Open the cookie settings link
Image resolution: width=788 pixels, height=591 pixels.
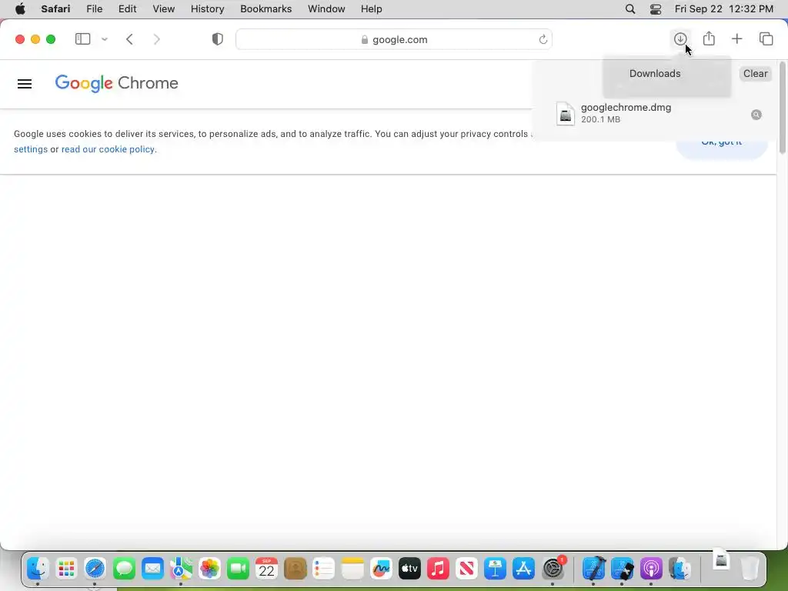(x=31, y=149)
